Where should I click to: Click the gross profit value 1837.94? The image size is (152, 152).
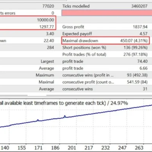coord(140,27)
